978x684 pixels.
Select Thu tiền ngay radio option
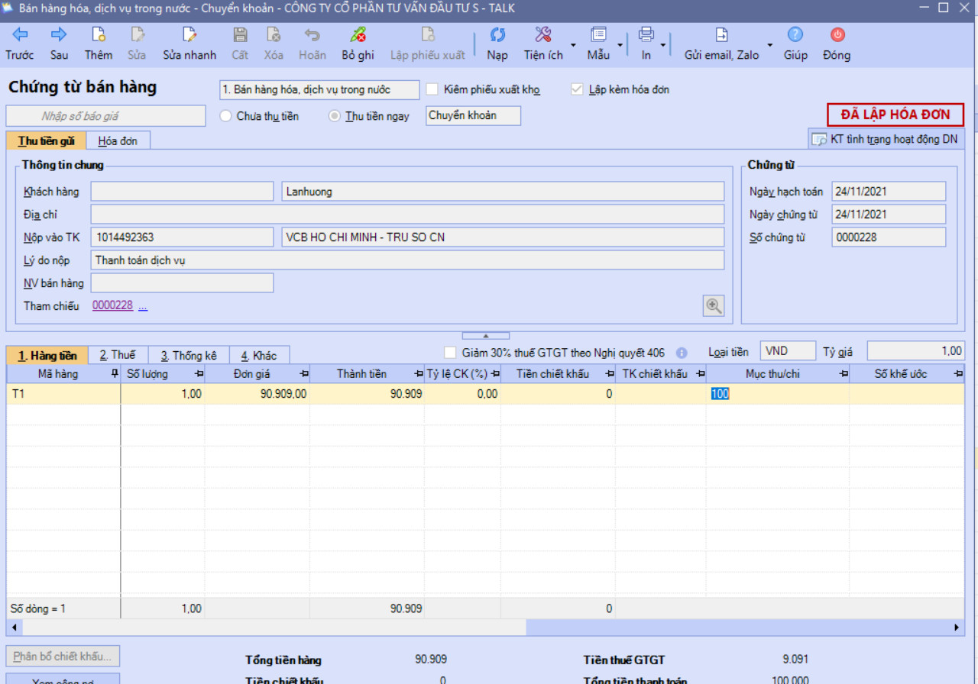point(334,116)
